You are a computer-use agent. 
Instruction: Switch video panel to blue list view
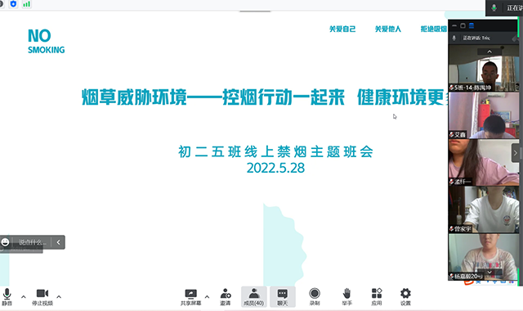click(472, 25)
